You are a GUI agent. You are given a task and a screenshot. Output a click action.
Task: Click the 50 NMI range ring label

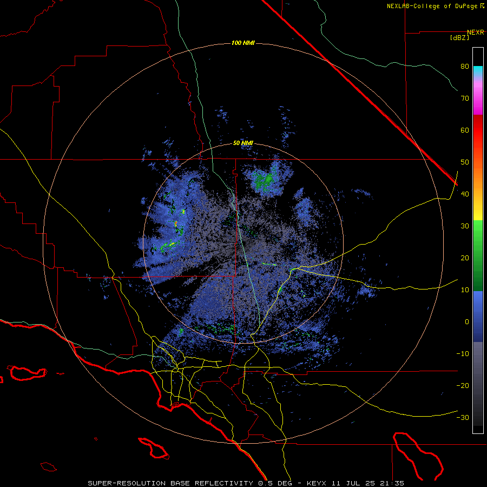[x=243, y=143]
